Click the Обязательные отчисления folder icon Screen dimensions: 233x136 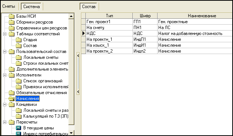(11, 93)
